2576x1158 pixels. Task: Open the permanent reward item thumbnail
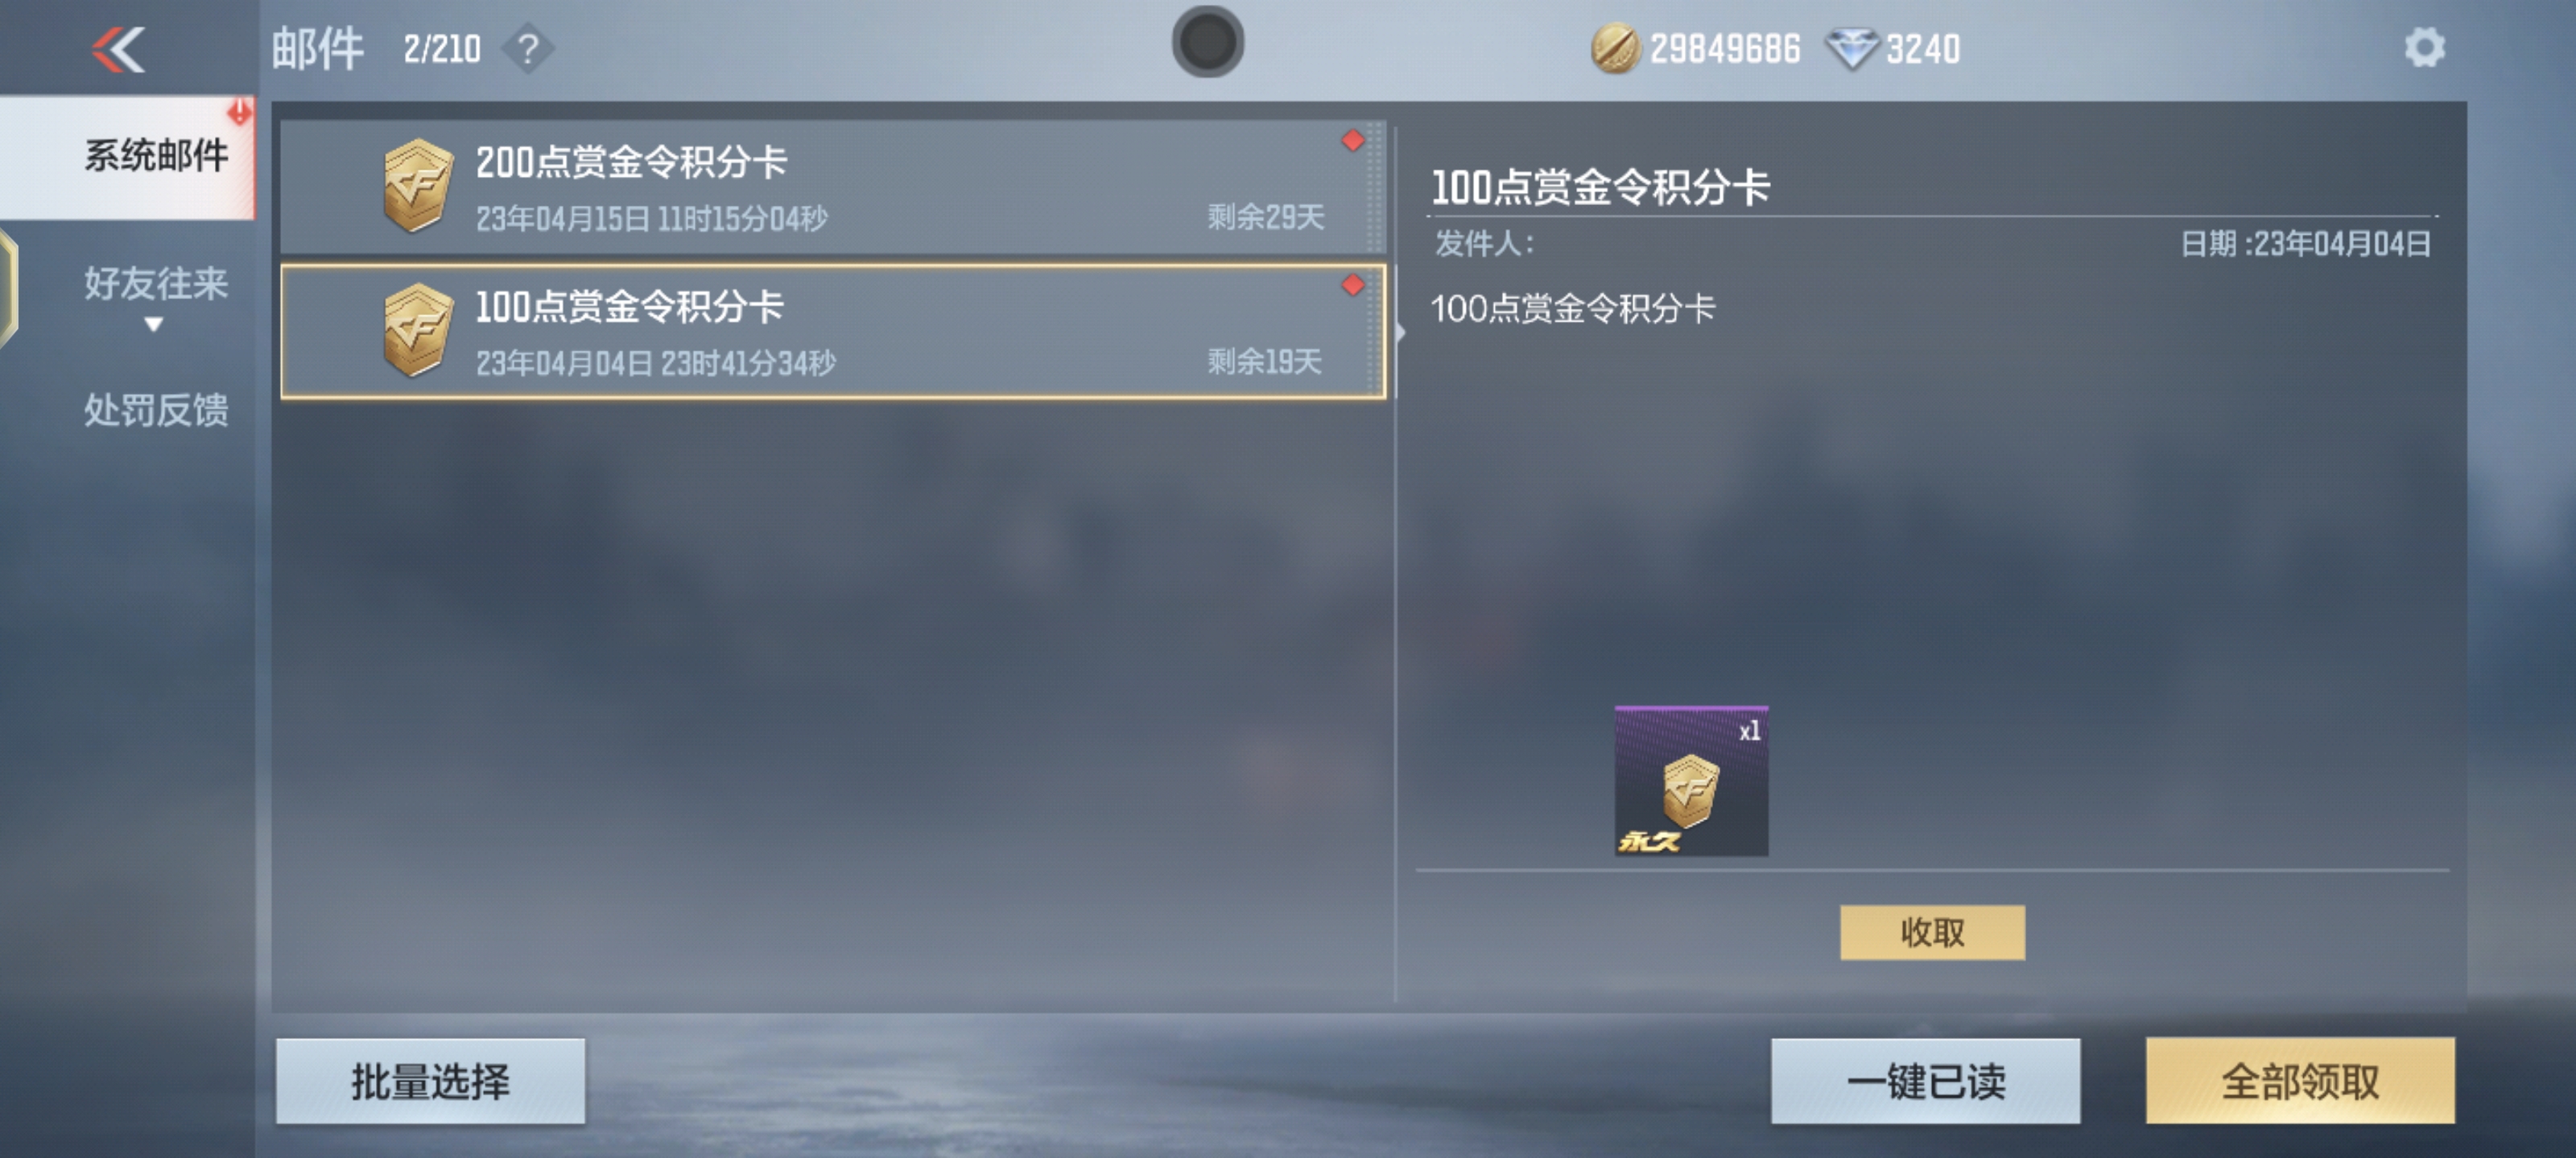1691,780
